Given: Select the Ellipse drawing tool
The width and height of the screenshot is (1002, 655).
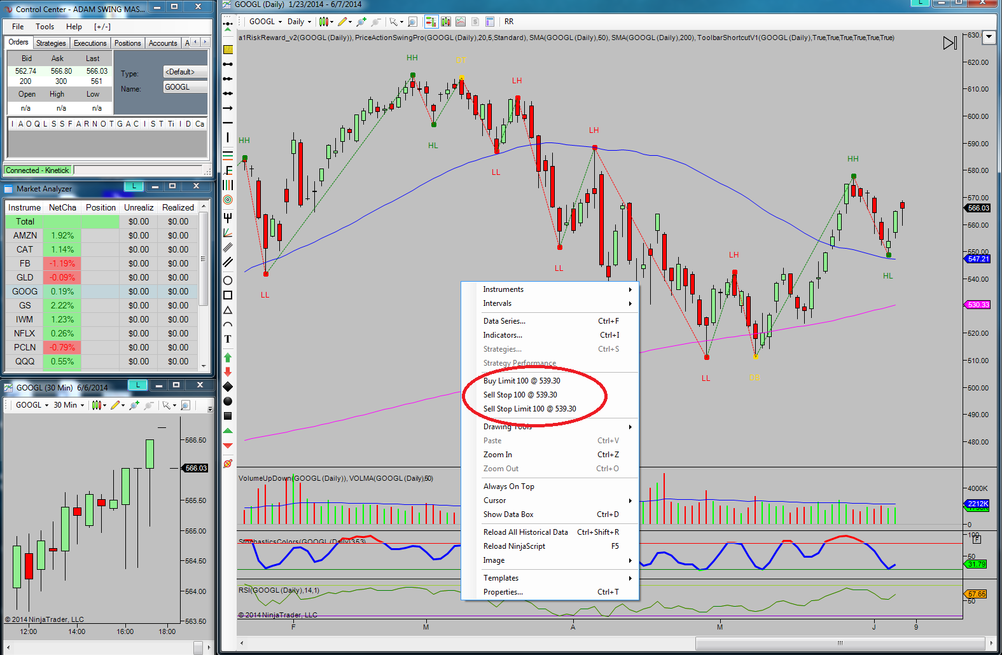Looking at the screenshot, I should pos(228,280).
